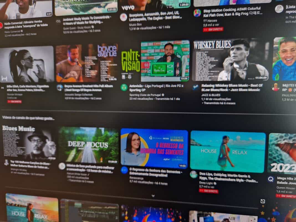Go to Renascença channel name
Screen dimensions: 296x222
(x=136, y=178)
